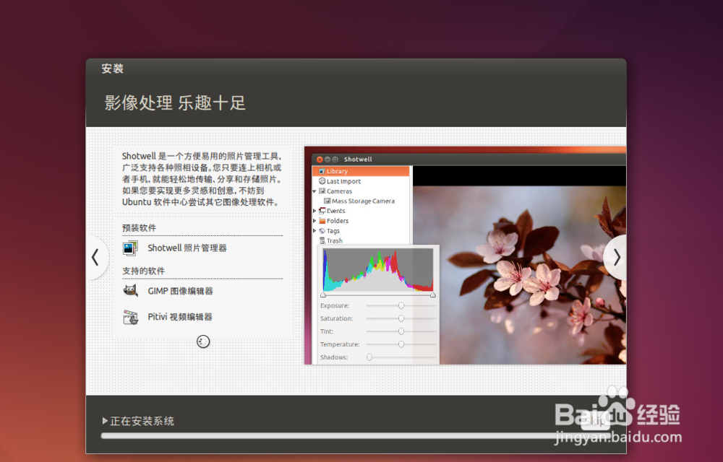
Task: Select the Last Import icon
Action: coord(322,181)
